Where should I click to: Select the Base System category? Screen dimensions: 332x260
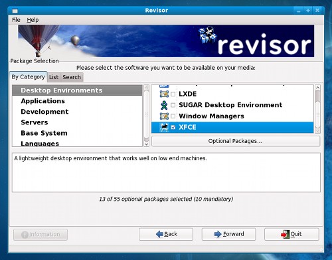tap(77, 133)
